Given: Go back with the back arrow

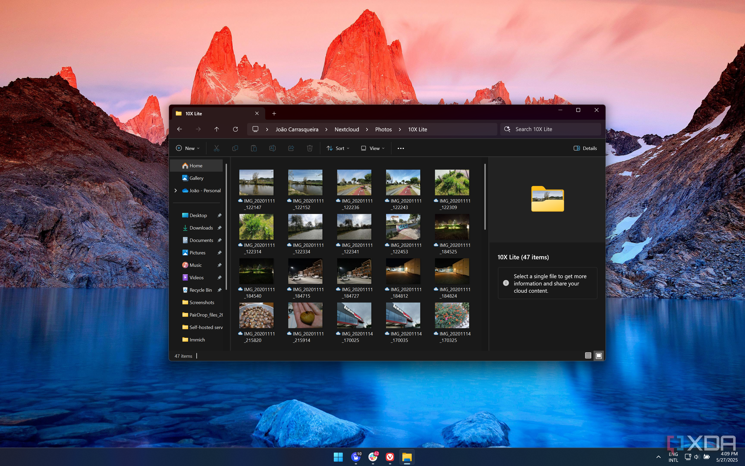Looking at the screenshot, I should 180,129.
